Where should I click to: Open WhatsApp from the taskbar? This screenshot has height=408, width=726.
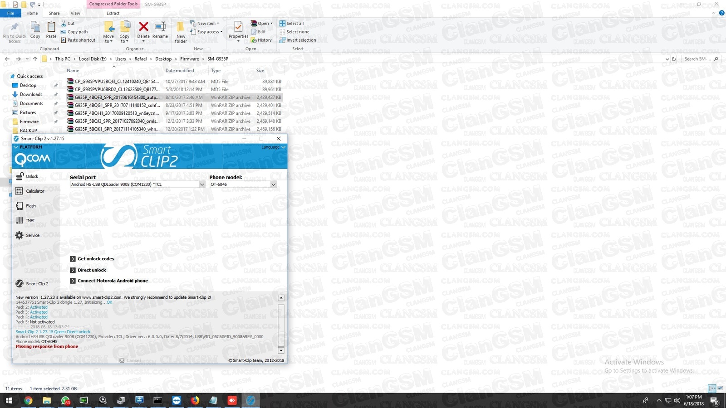click(x=65, y=400)
